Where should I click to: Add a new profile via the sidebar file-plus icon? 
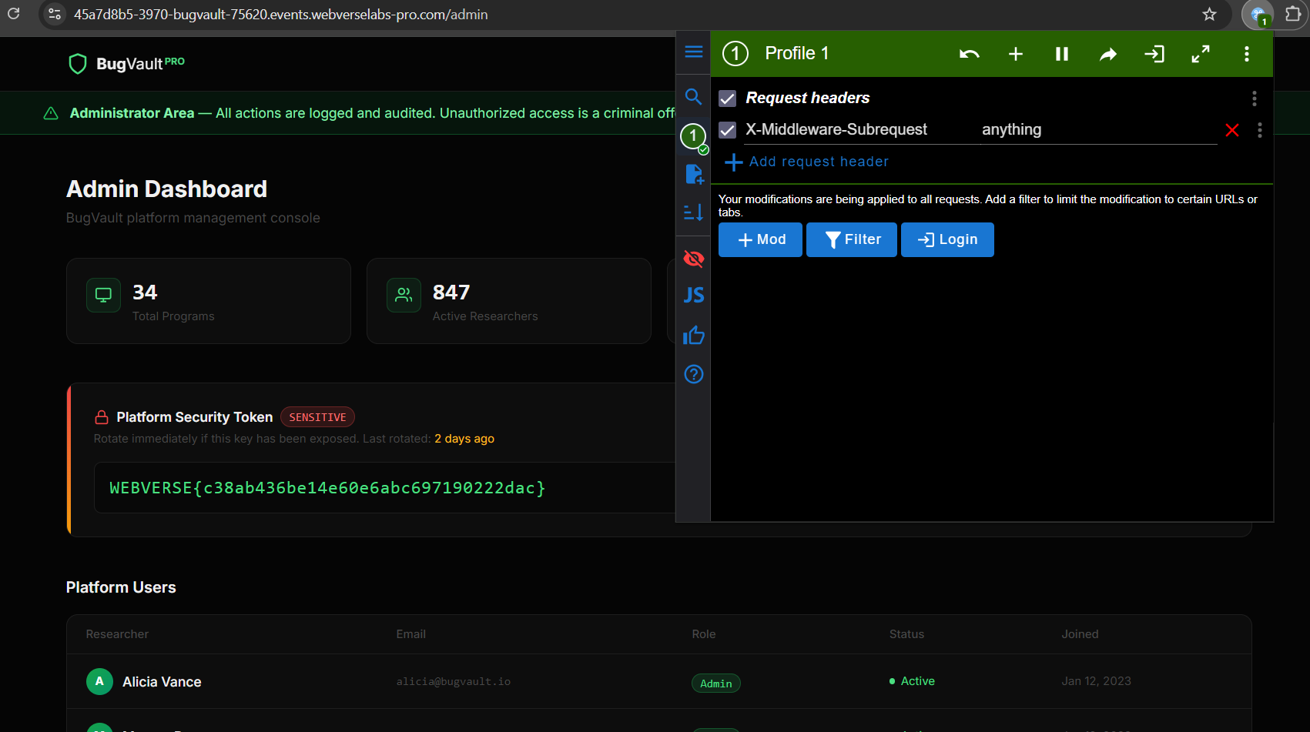[694, 174]
